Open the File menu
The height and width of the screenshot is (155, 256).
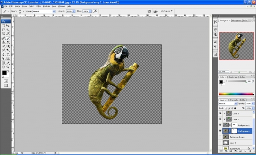pyautogui.click(x=6, y=6)
